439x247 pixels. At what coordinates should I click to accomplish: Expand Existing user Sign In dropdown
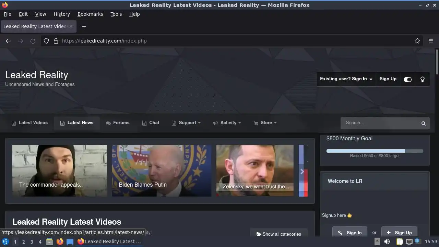(x=346, y=79)
